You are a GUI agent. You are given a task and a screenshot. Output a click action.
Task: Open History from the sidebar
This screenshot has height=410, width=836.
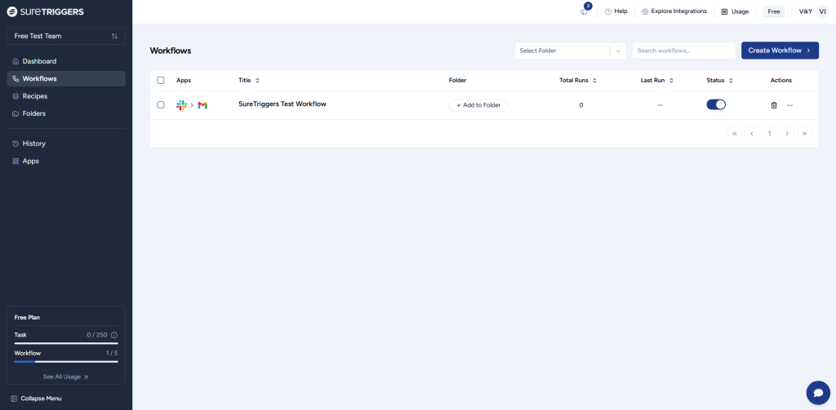(x=34, y=143)
